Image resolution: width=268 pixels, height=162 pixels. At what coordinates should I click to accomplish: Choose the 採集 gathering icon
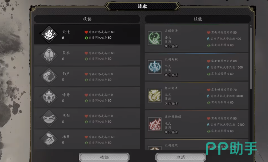[49, 139]
